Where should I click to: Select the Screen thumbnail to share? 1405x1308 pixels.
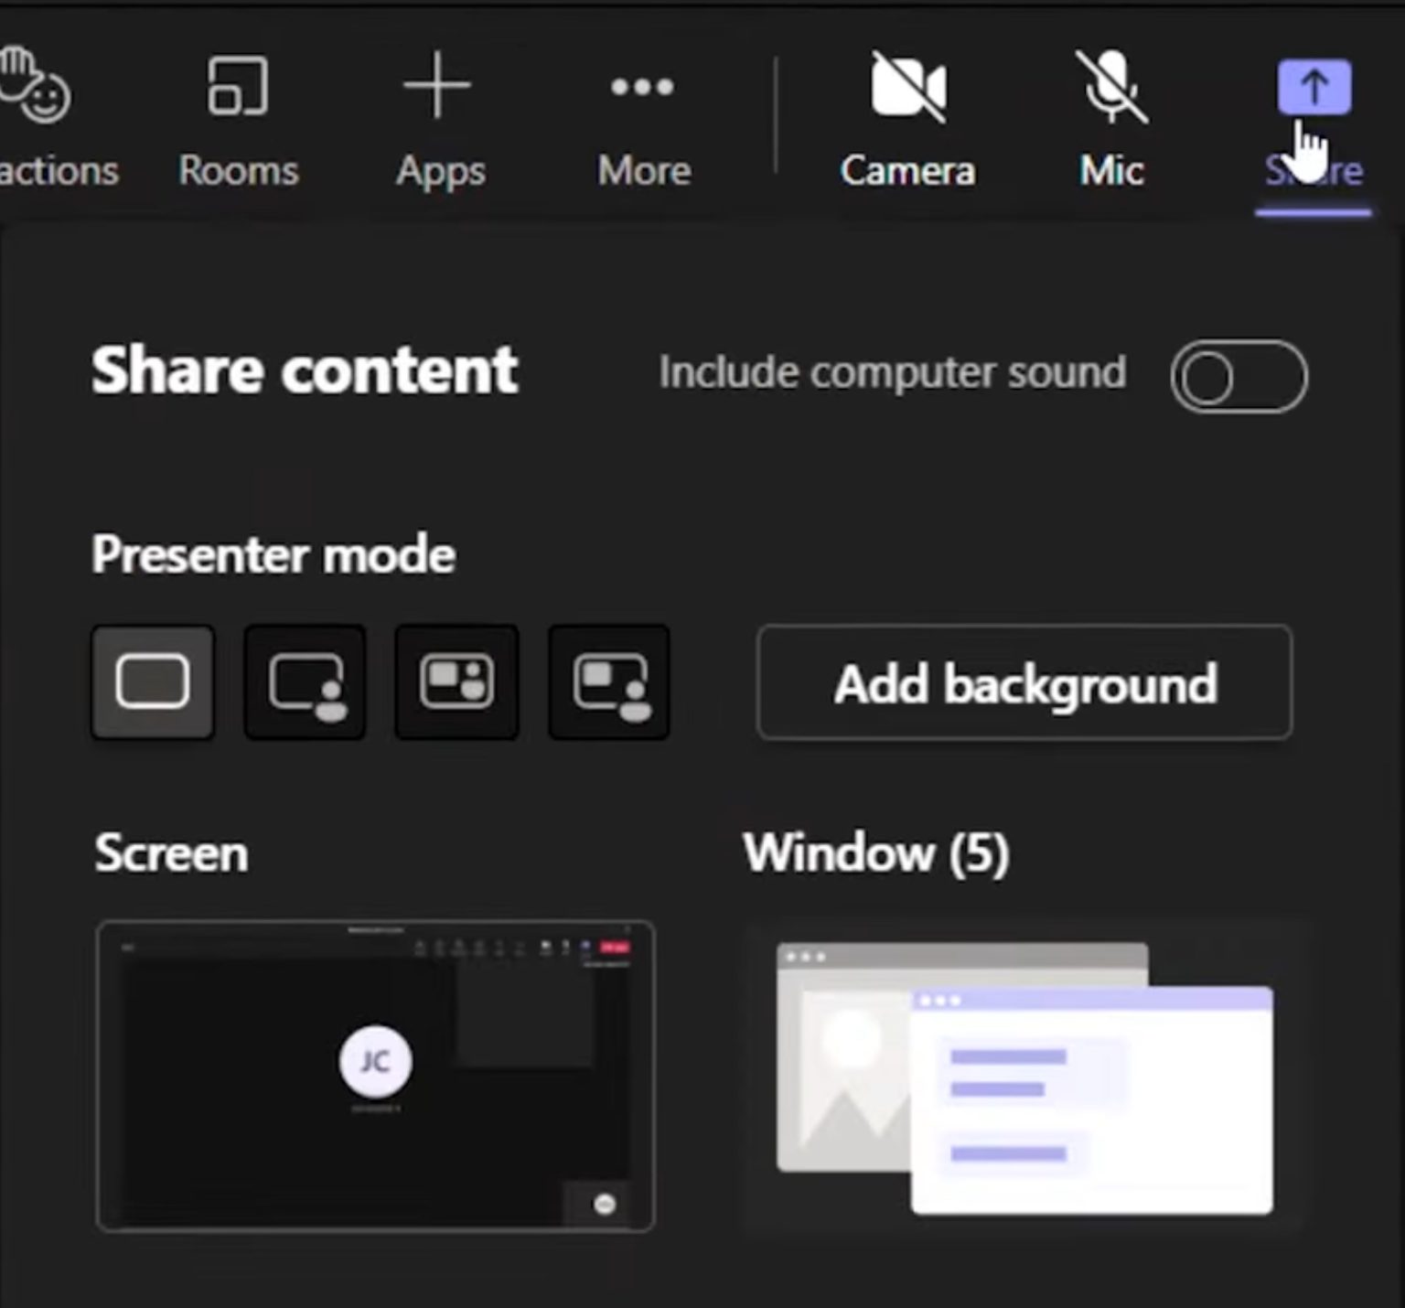[x=375, y=1075]
